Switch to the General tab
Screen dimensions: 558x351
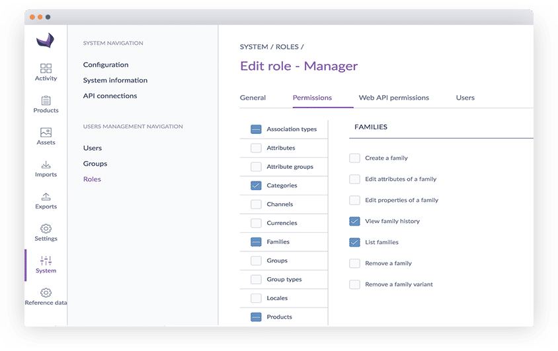tap(253, 98)
